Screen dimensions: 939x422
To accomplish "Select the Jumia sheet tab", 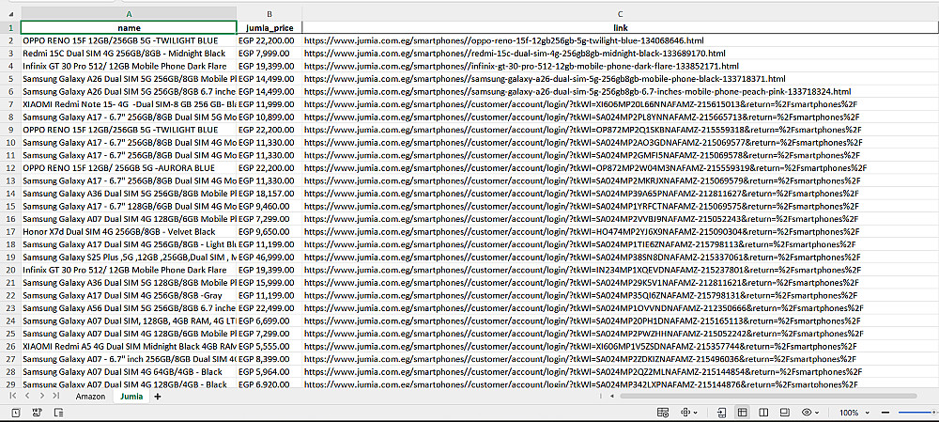I will pos(131,397).
